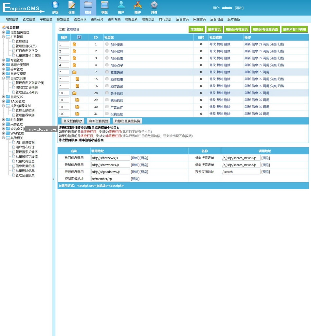Click the plus expand-all icon in table header
311x336 pixels.
coord(79,37)
